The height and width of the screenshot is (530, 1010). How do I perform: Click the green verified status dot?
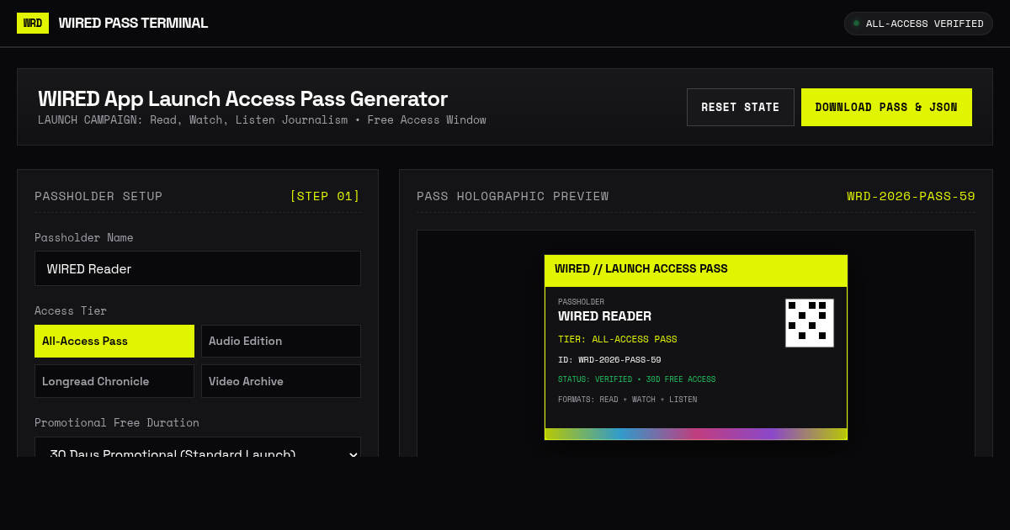pos(857,24)
